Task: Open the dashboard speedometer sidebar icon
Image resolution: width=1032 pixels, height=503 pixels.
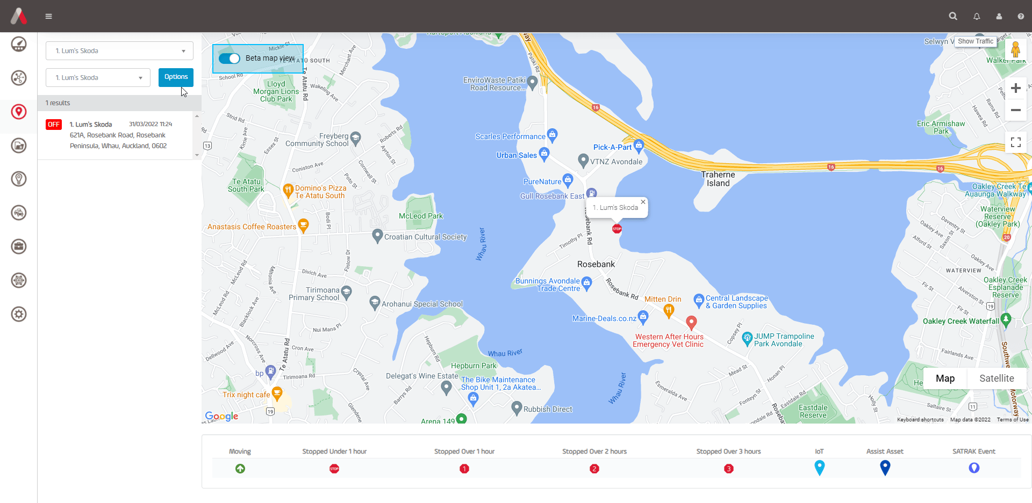Action: point(19,44)
